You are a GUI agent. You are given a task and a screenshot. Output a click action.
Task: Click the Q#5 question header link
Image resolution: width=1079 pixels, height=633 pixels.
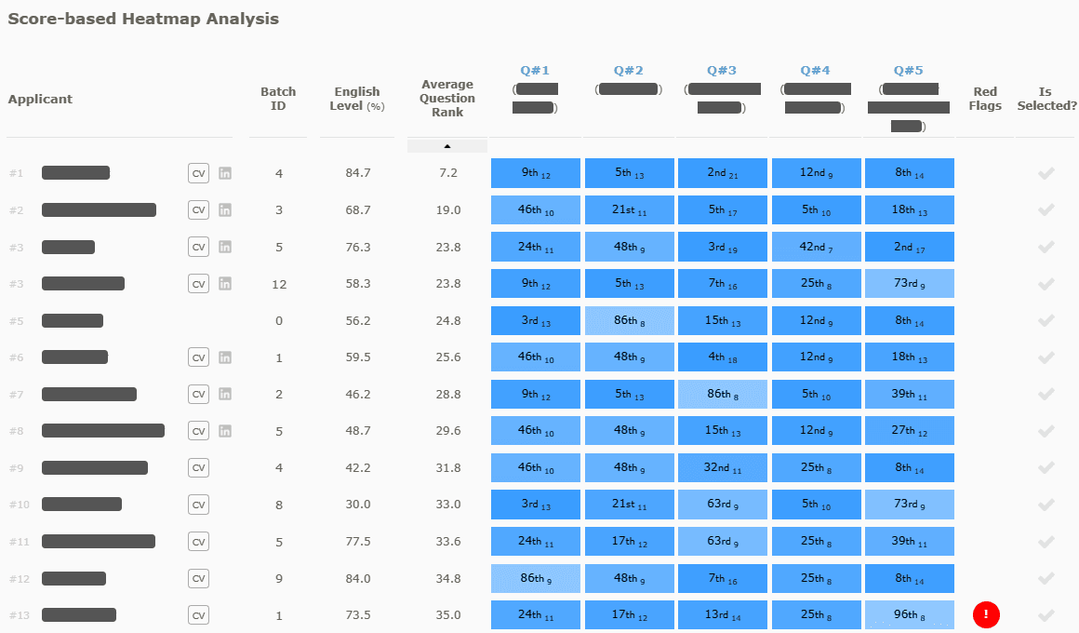[909, 70]
